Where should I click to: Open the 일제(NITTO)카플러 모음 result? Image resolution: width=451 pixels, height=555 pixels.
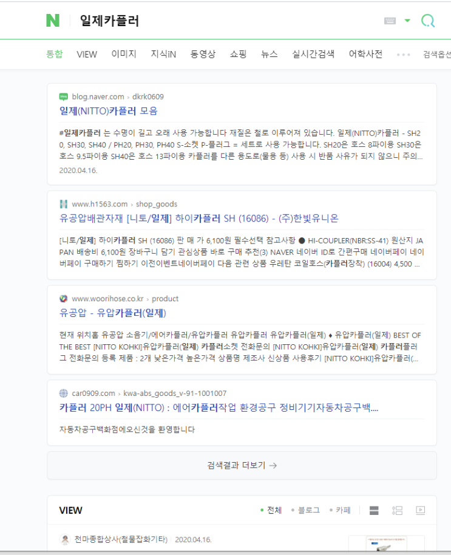[108, 111]
